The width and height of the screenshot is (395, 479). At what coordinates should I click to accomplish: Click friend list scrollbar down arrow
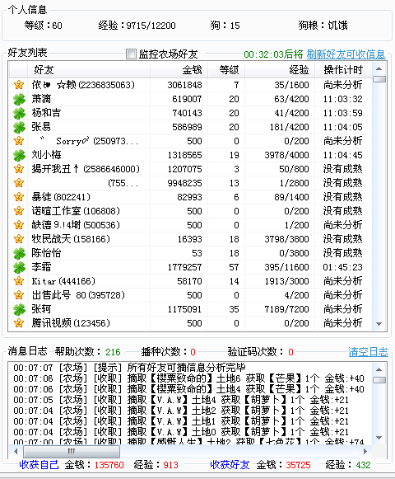pyautogui.click(x=379, y=324)
